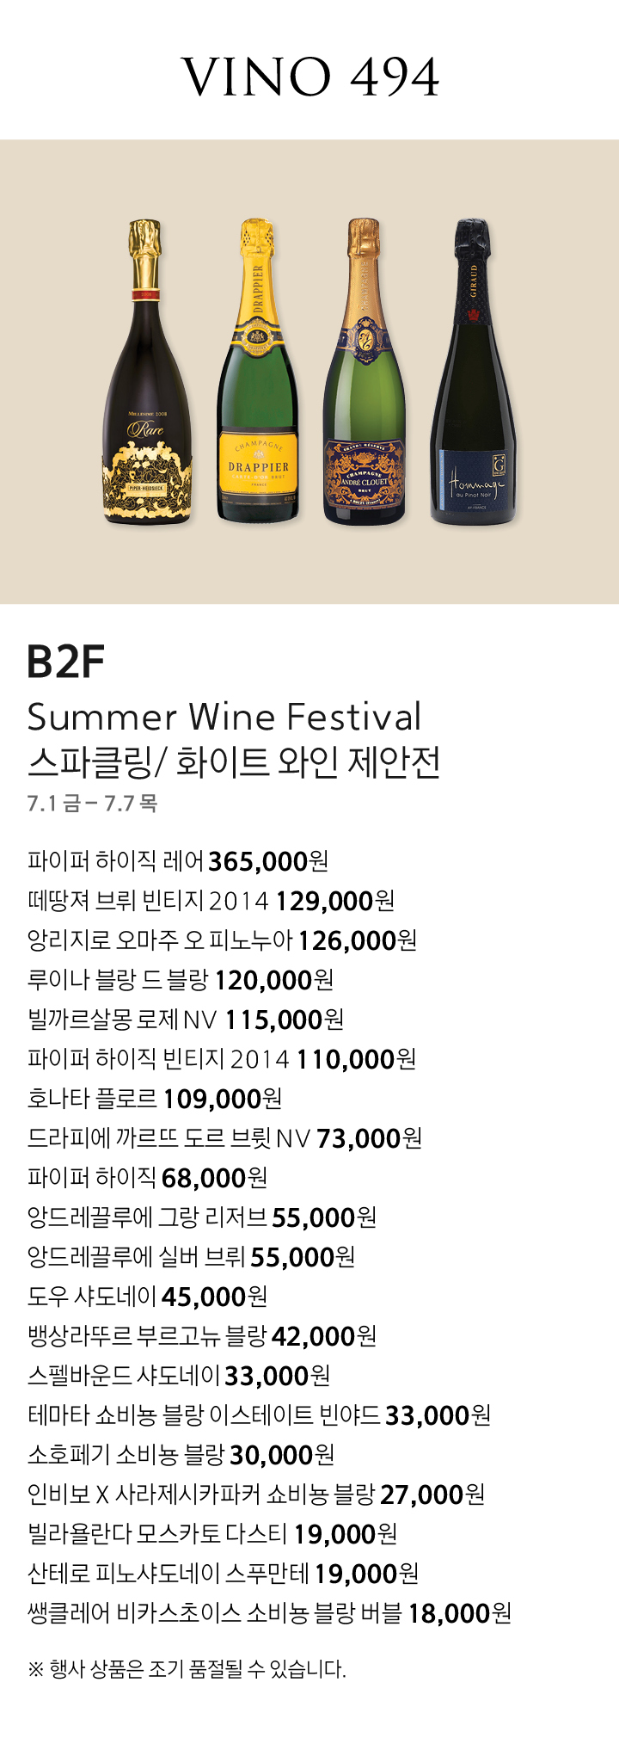This screenshot has height=1744, width=619.
Task: Select 빌까르살몽 로제 NV item
Action: pos(186,1020)
